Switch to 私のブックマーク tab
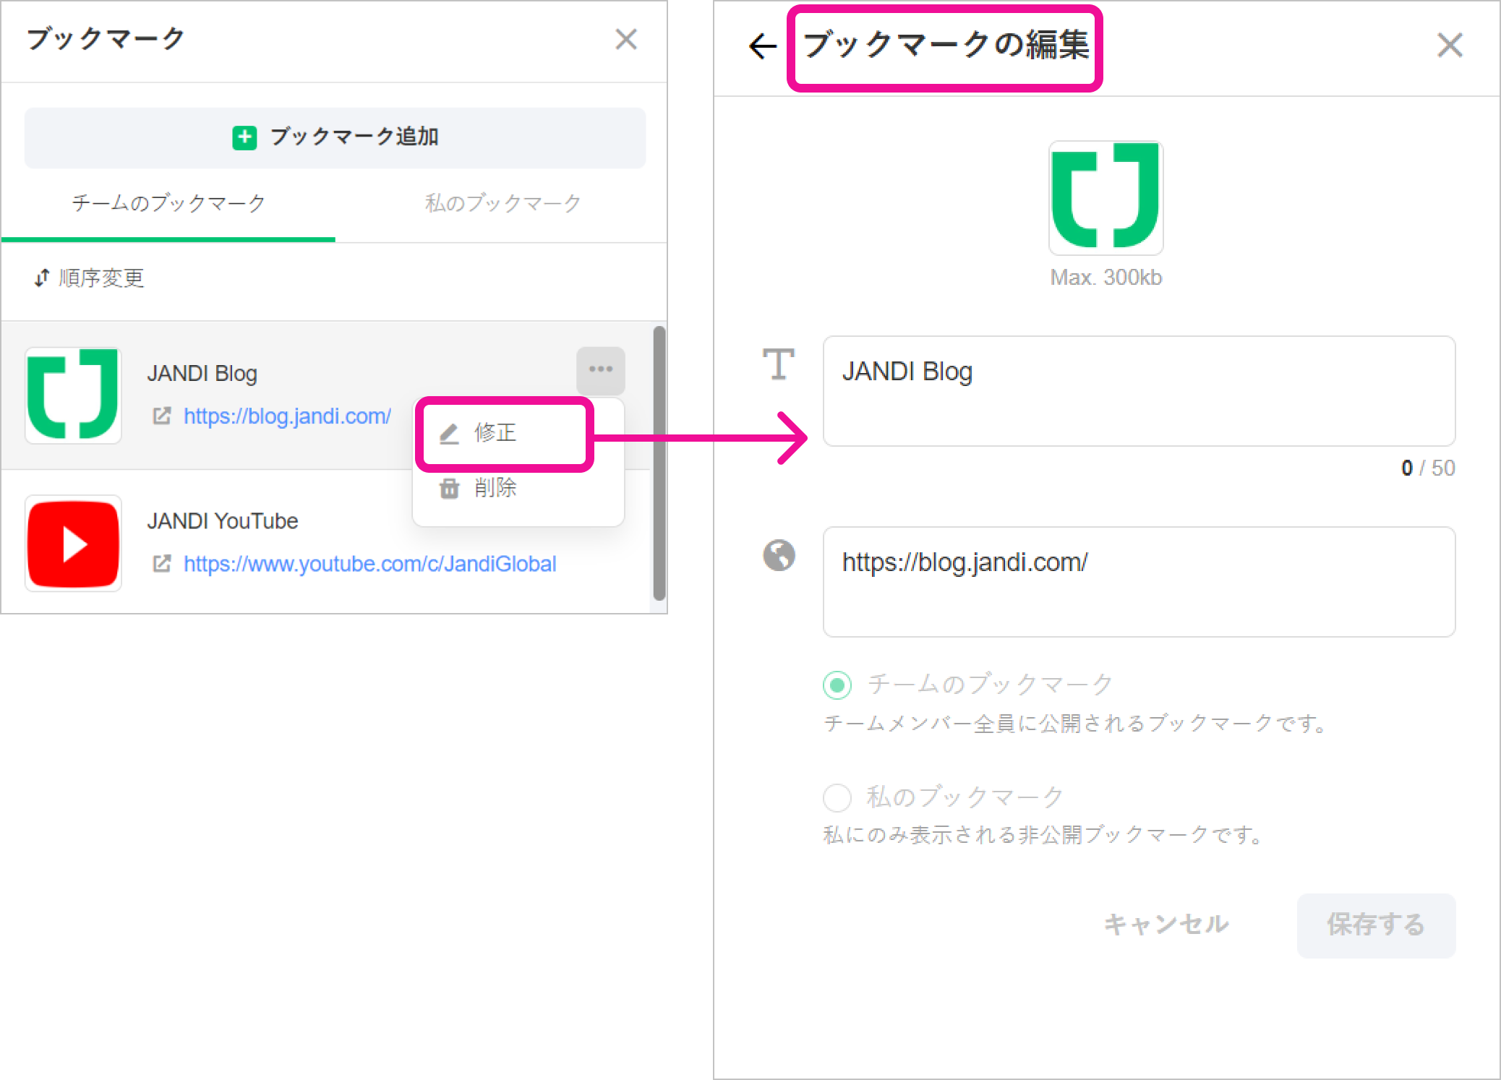 point(503,203)
